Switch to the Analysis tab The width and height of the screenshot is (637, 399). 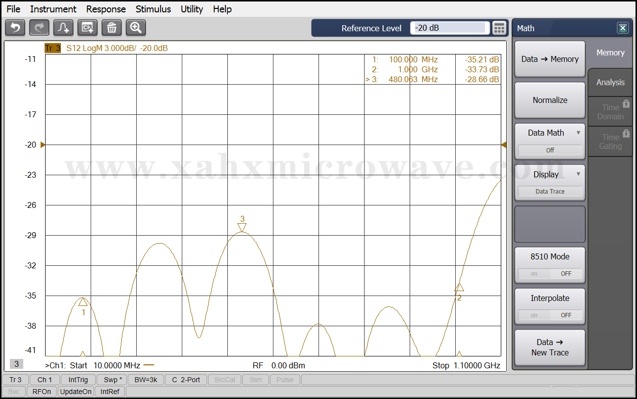(610, 83)
